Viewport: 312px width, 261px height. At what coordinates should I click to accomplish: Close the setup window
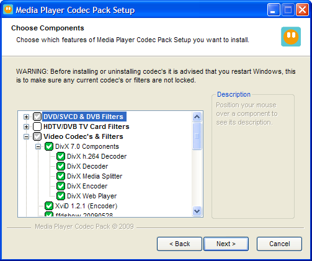tap(302, 9)
